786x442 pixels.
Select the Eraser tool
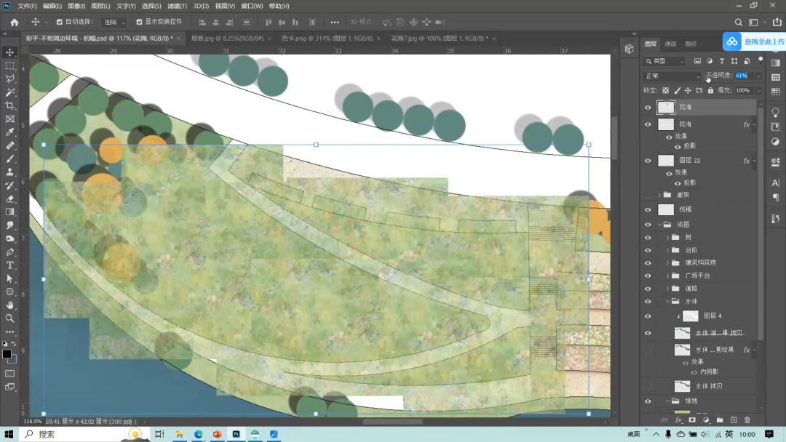pyautogui.click(x=9, y=198)
